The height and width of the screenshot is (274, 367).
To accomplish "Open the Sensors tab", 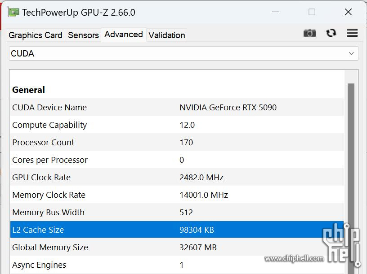I will coord(83,35).
